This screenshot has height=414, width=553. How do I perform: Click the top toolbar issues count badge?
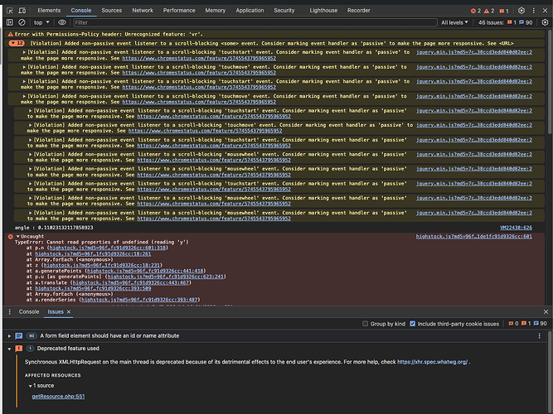pyautogui.click(x=504, y=11)
